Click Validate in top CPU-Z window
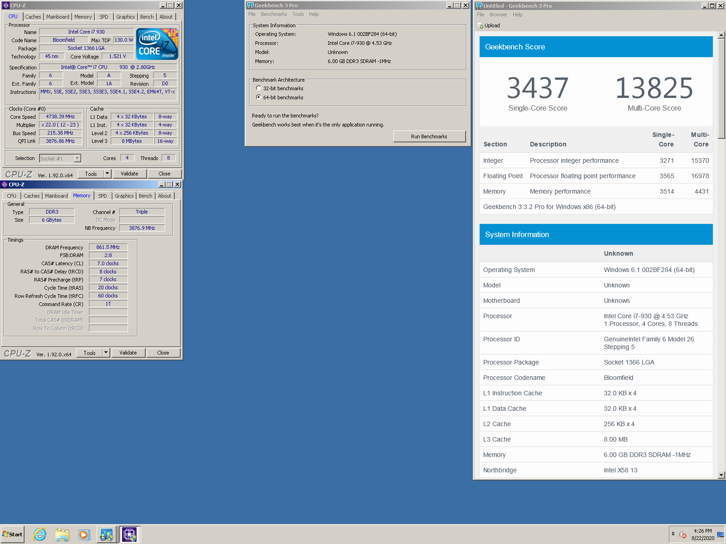726x544 pixels. tap(129, 174)
